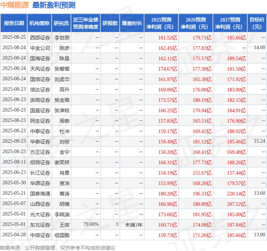Select the 华泰证券 institution cell
The width and height of the screenshot is (267, 251).
40,142
